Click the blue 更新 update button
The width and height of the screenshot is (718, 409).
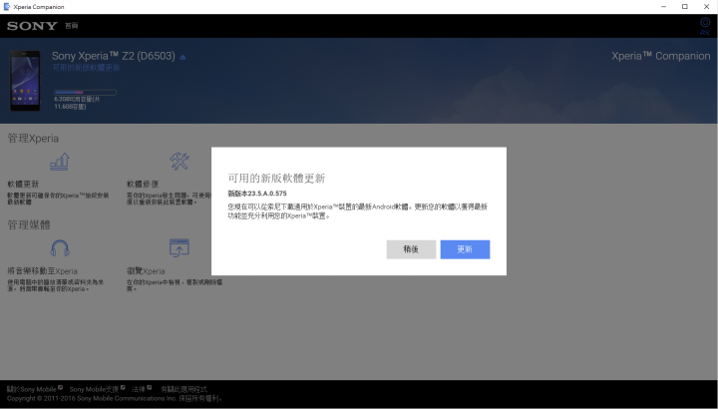[x=465, y=249]
